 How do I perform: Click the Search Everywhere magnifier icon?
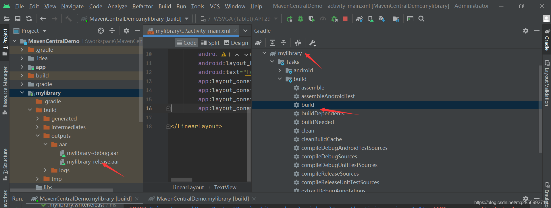coord(421,19)
